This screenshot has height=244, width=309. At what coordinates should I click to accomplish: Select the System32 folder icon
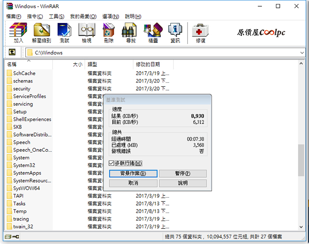[9, 165]
